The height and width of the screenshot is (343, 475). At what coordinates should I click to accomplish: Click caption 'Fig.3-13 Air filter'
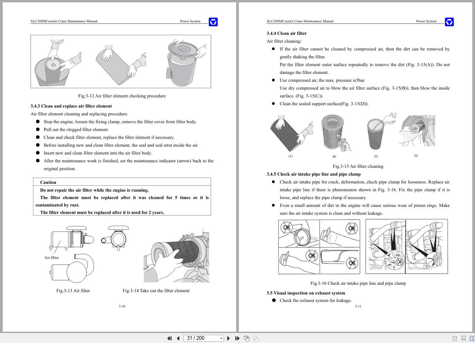point(73,291)
